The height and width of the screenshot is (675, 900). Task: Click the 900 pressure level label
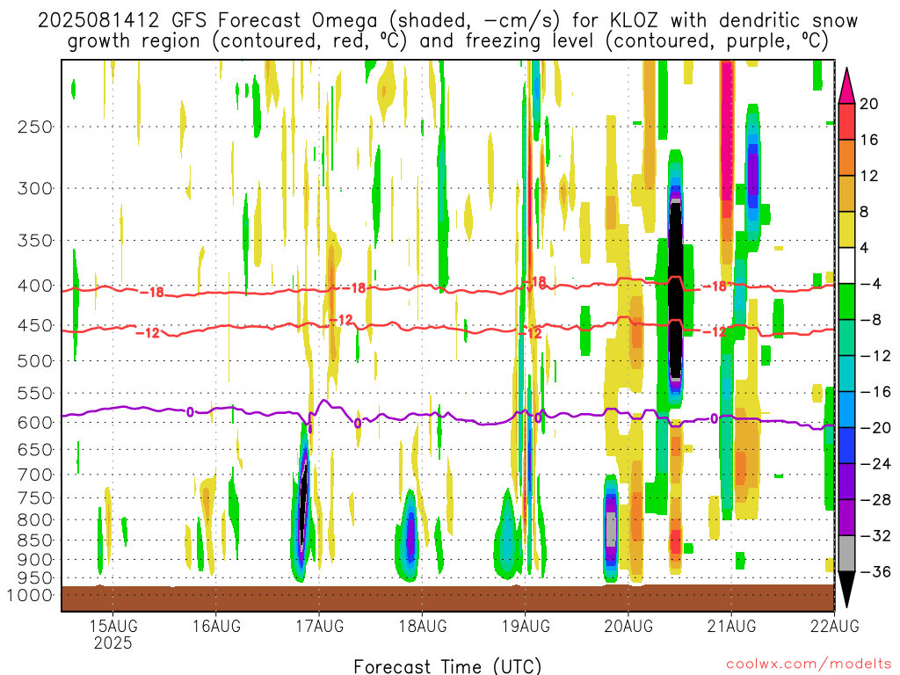tap(35, 560)
